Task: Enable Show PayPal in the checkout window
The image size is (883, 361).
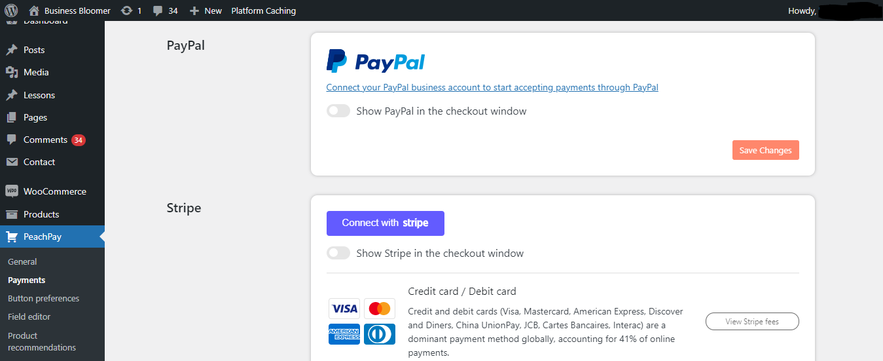Action: pyautogui.click(x=338, y=111)
